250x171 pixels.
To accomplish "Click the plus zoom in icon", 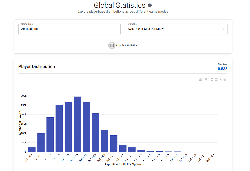I will click(212, 80).
